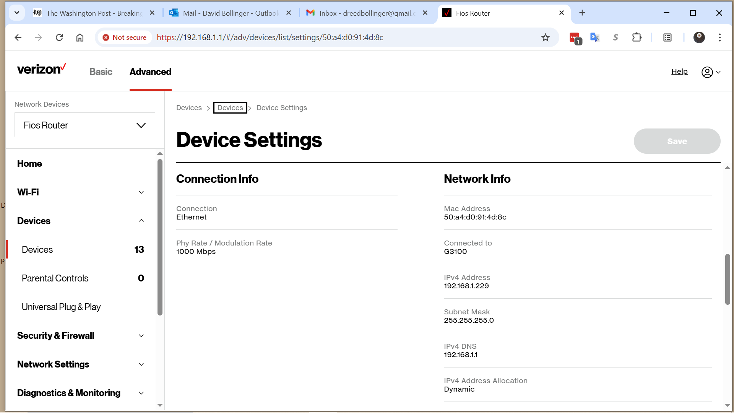This screenshot has width=734, height=413.
Task: Click the Network Info heading
Action: click(477, 179)
